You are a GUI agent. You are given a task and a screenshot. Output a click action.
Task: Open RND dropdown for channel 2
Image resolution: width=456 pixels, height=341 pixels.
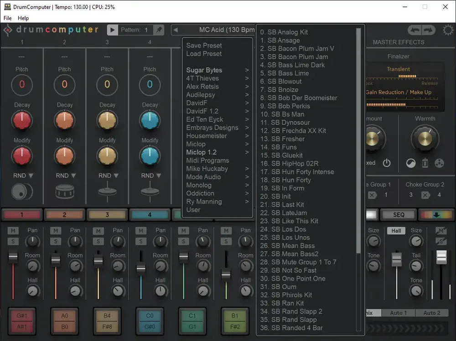click(66, 176)
